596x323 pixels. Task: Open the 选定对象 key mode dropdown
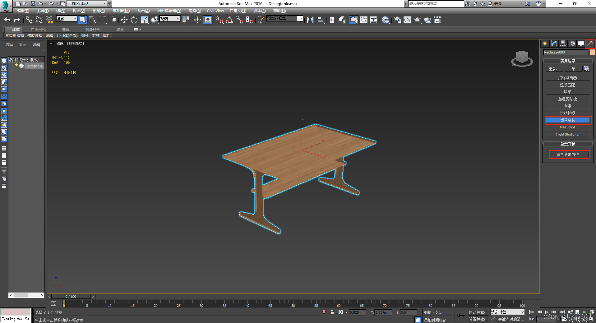[507, 312]
